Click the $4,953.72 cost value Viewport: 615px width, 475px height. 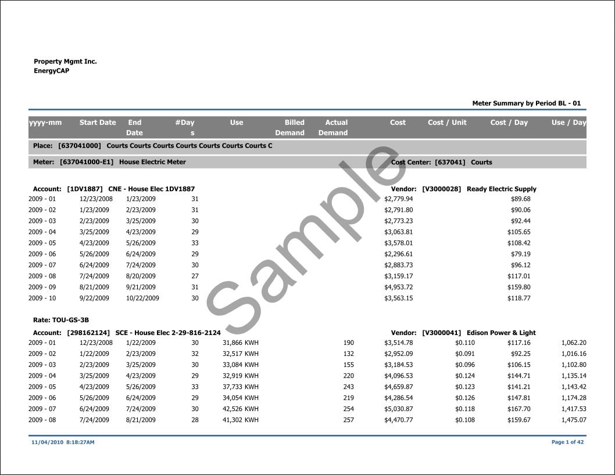(398, 287)
